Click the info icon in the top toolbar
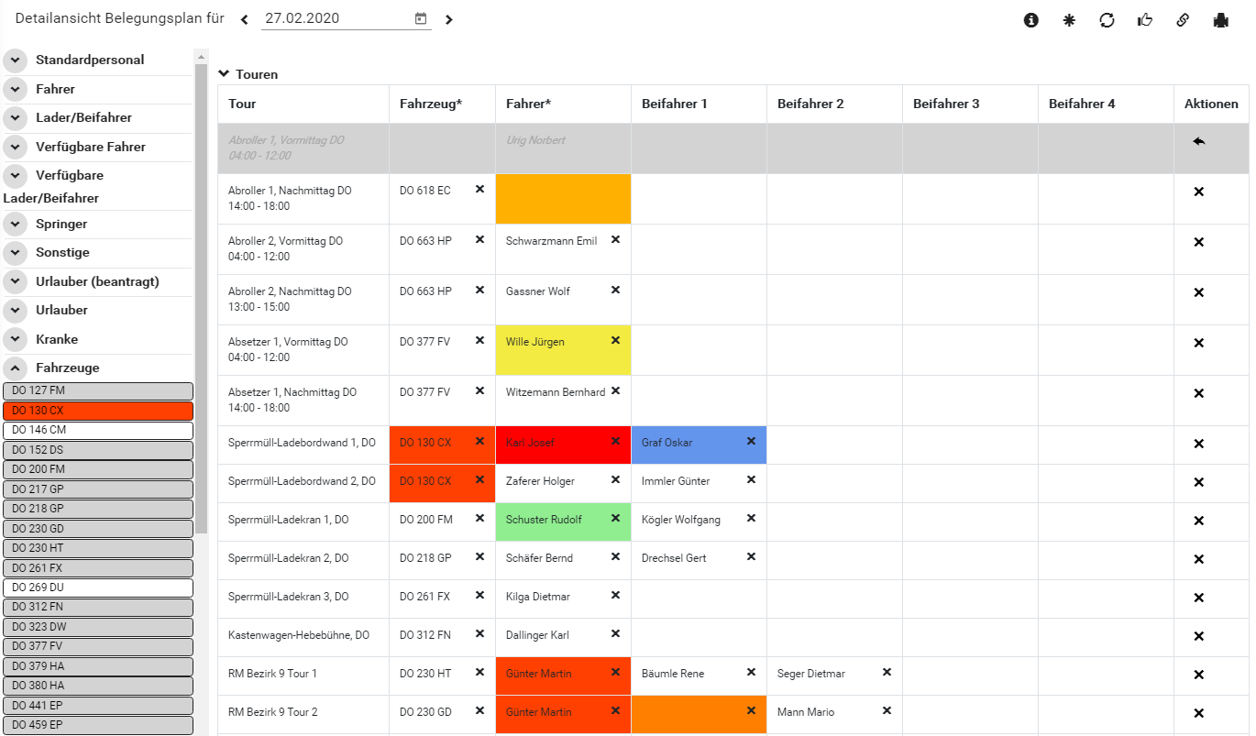The height and width of the screenshot is (736, 1256). (x=1031, y=19)
